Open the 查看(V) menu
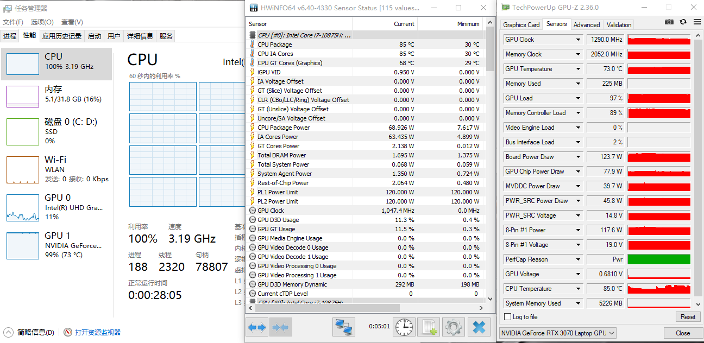 tap(72, 22)
